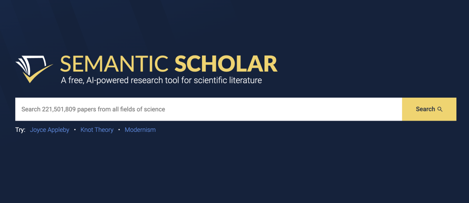Click the 'Try:' label before suggestions
469x203 pixels.
point(20,130)
